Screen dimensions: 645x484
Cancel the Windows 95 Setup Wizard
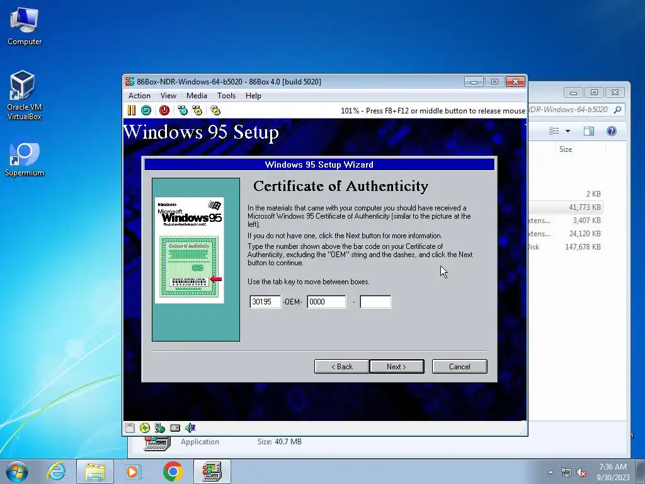pyautogui.click(x=459, y=367)
